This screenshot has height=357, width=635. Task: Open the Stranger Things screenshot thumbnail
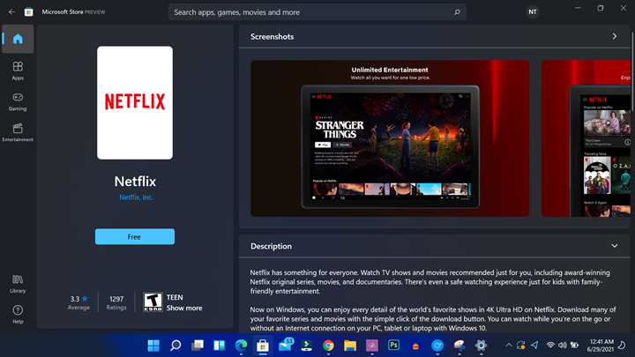(x=390, y=138)
